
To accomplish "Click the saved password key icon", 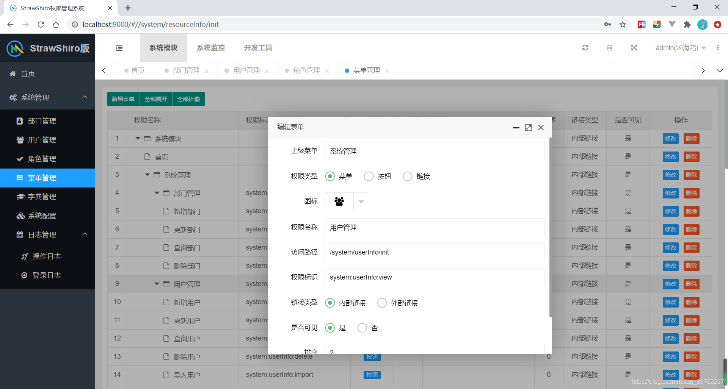I will [607, 25].
